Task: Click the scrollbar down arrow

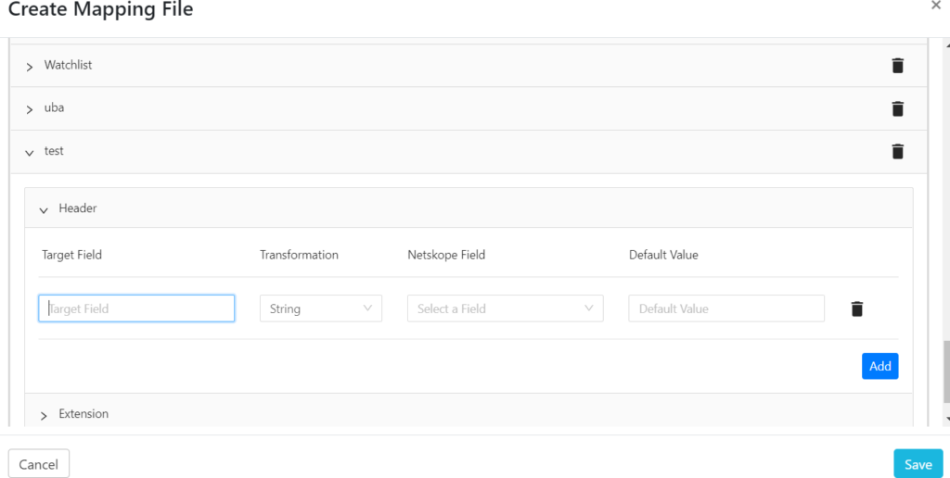Action: [x=946, y=420]
